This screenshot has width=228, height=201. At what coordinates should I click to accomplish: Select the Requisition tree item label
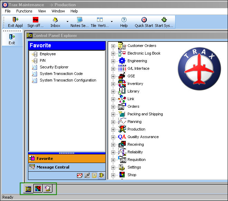(x=136, y=160)
